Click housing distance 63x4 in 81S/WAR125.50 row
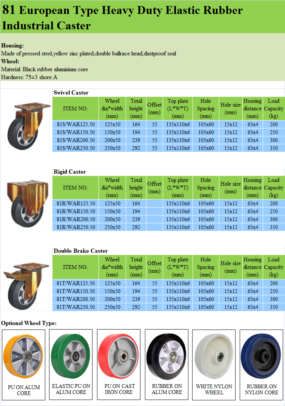The height and width of the screenshot is (406, 285). coord(253,124)
